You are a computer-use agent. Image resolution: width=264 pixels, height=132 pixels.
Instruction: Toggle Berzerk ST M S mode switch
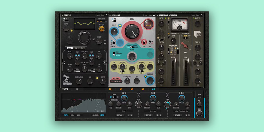[66, 21]
